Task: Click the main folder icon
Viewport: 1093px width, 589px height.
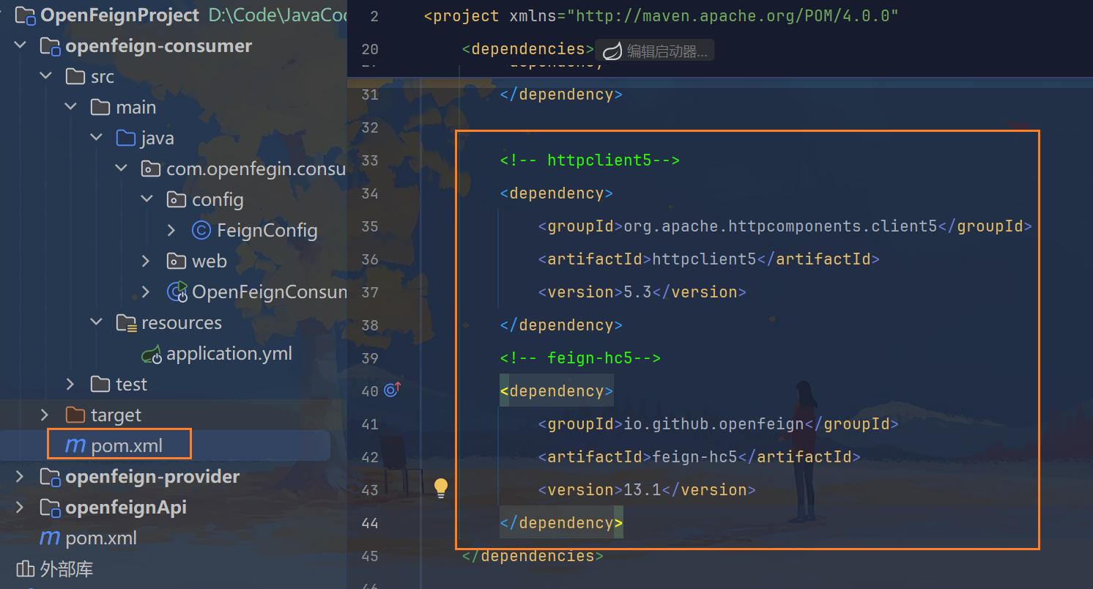Action: click(100, 108)
